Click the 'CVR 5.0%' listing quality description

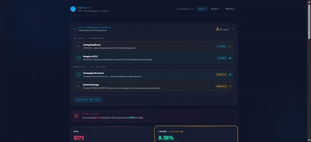point(109,48)
